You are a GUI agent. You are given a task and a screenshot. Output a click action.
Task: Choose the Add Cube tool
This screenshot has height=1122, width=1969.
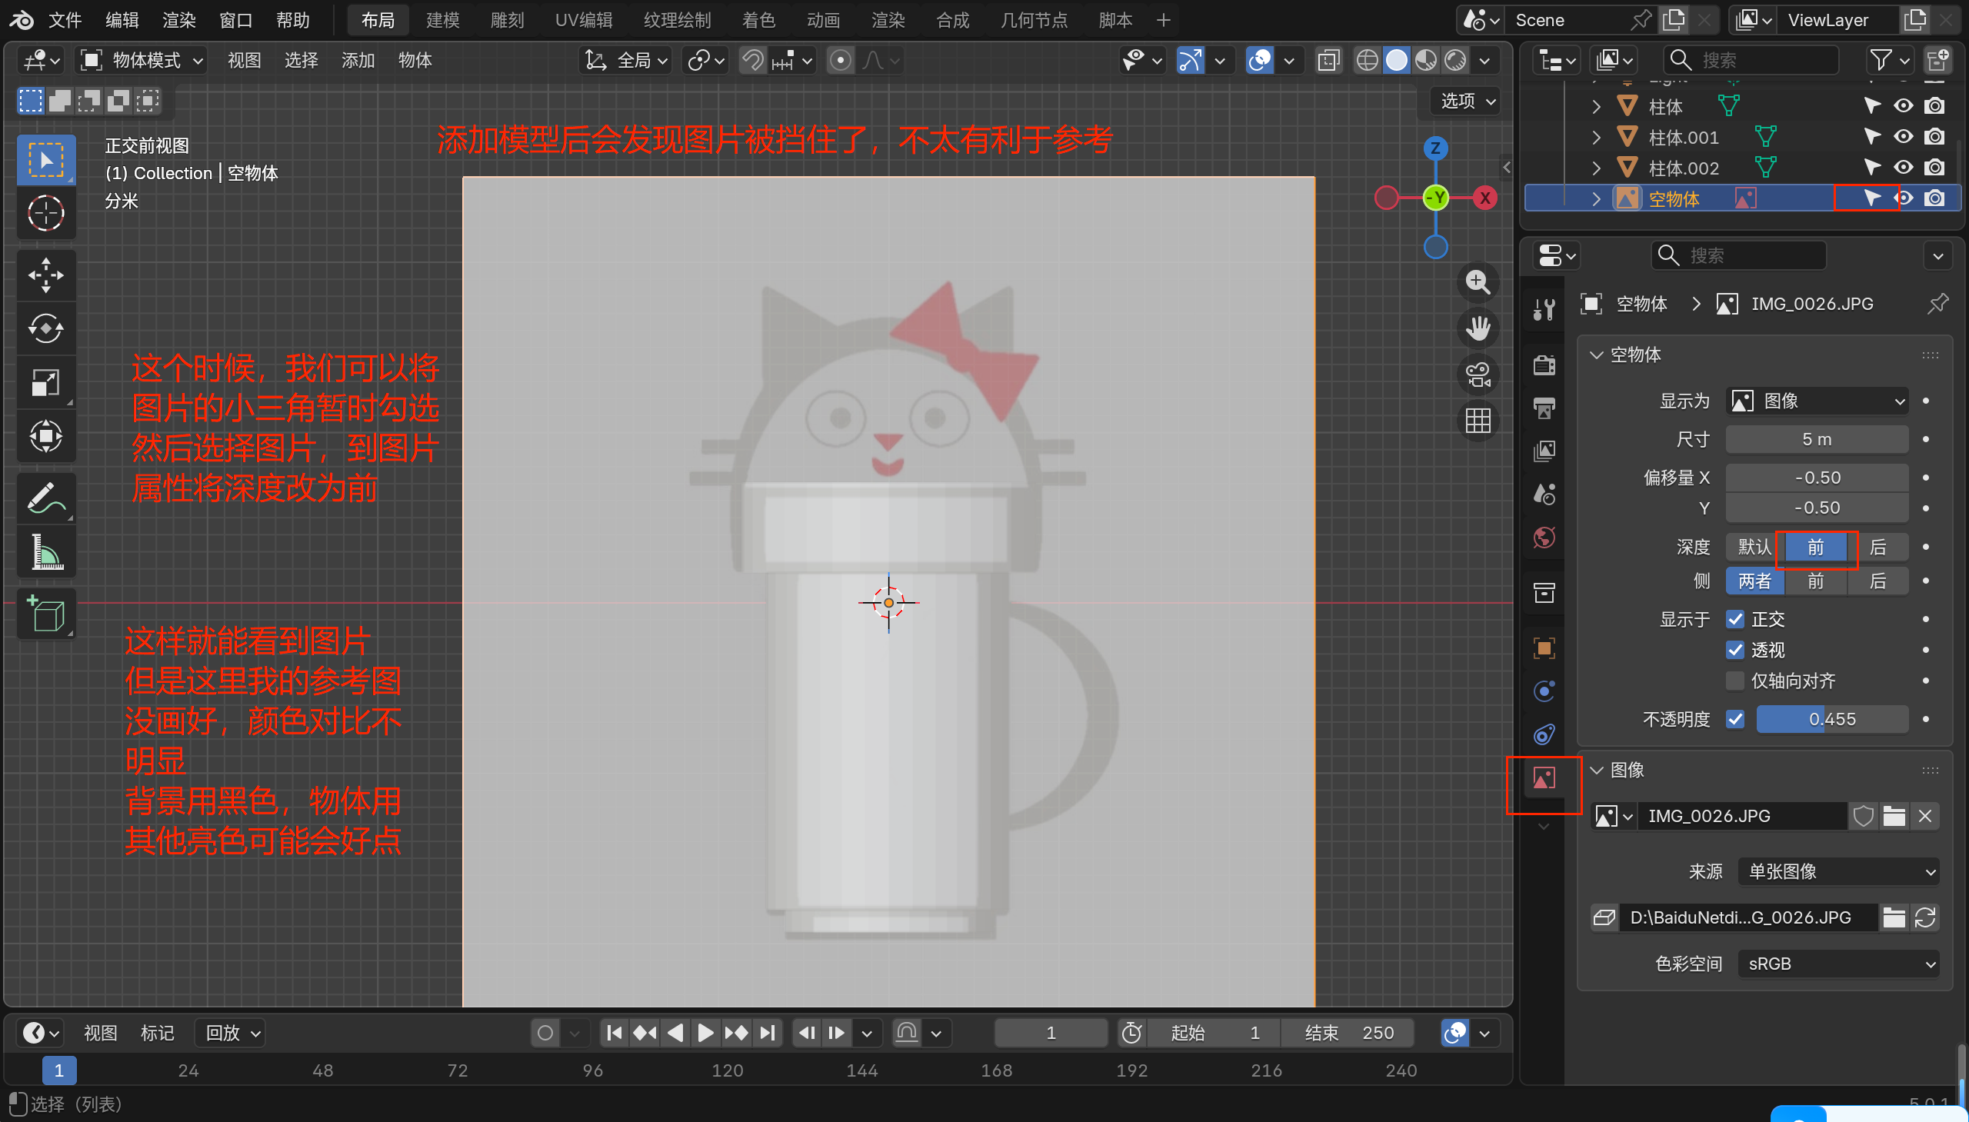pyautogui.click(x=45, y=614)
